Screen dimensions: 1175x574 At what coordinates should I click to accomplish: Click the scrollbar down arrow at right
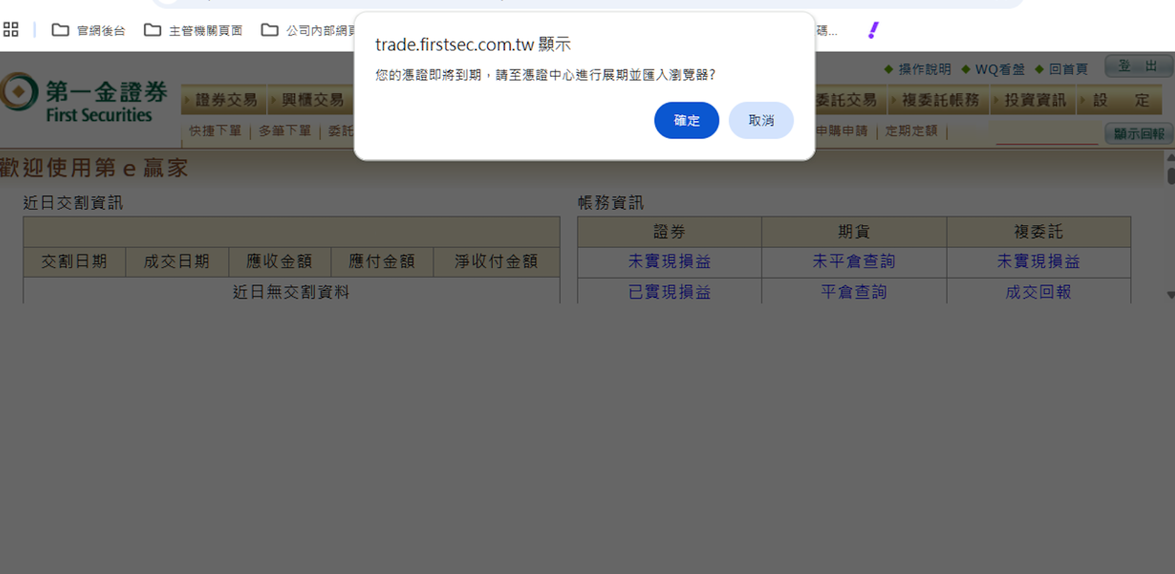tap(1170, 295)
